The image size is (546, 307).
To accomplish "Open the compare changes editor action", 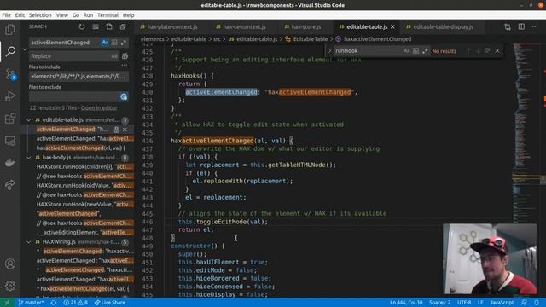I will [508, 26].
